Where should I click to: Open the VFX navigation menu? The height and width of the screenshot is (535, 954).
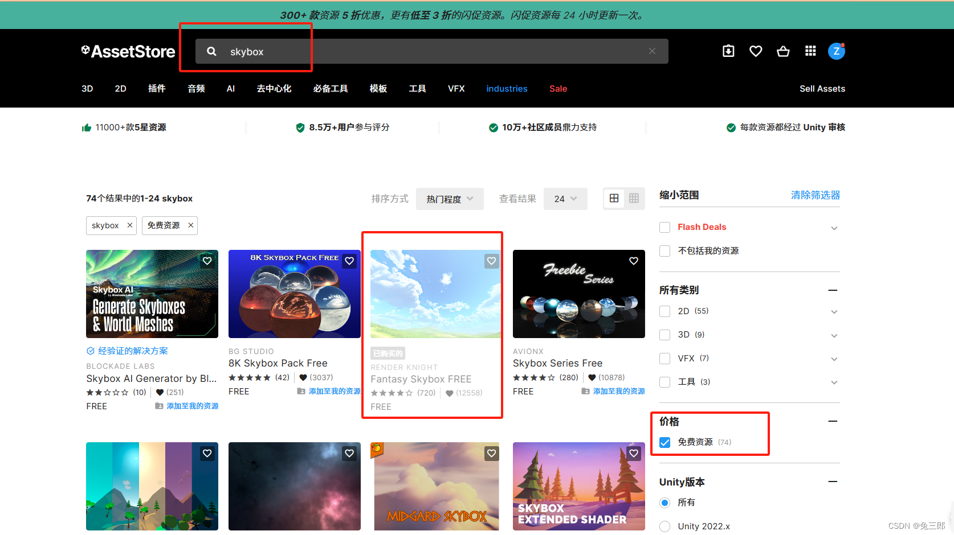pyautogui.click(x=456, y=89)
